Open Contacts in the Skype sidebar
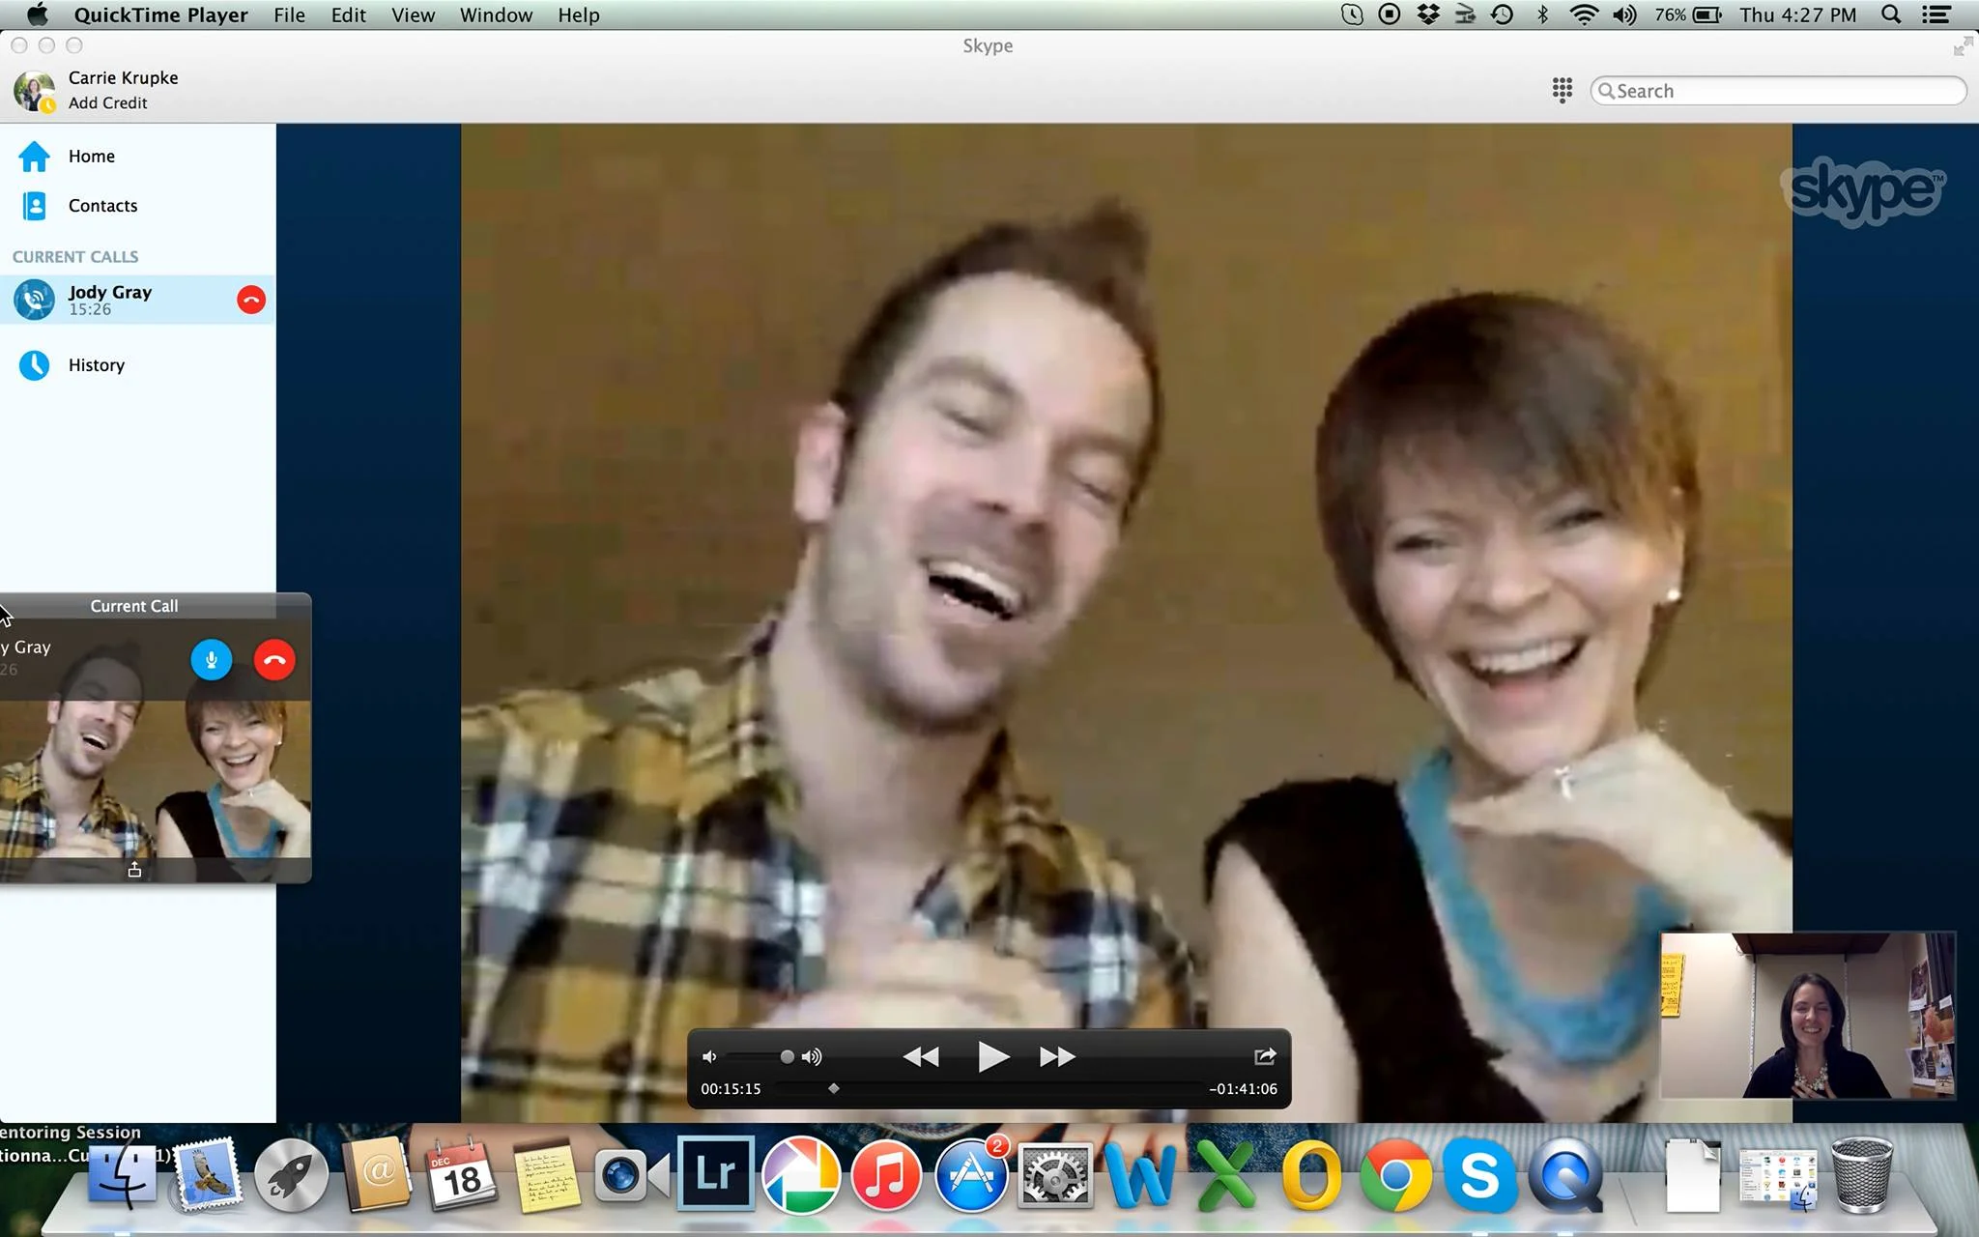 (x=102, y=206)
